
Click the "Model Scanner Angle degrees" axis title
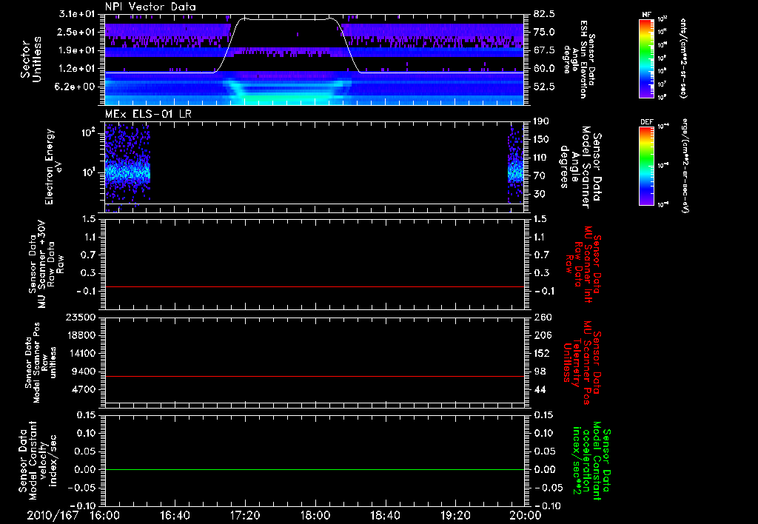pyautogui.click(x=580, y=167)
